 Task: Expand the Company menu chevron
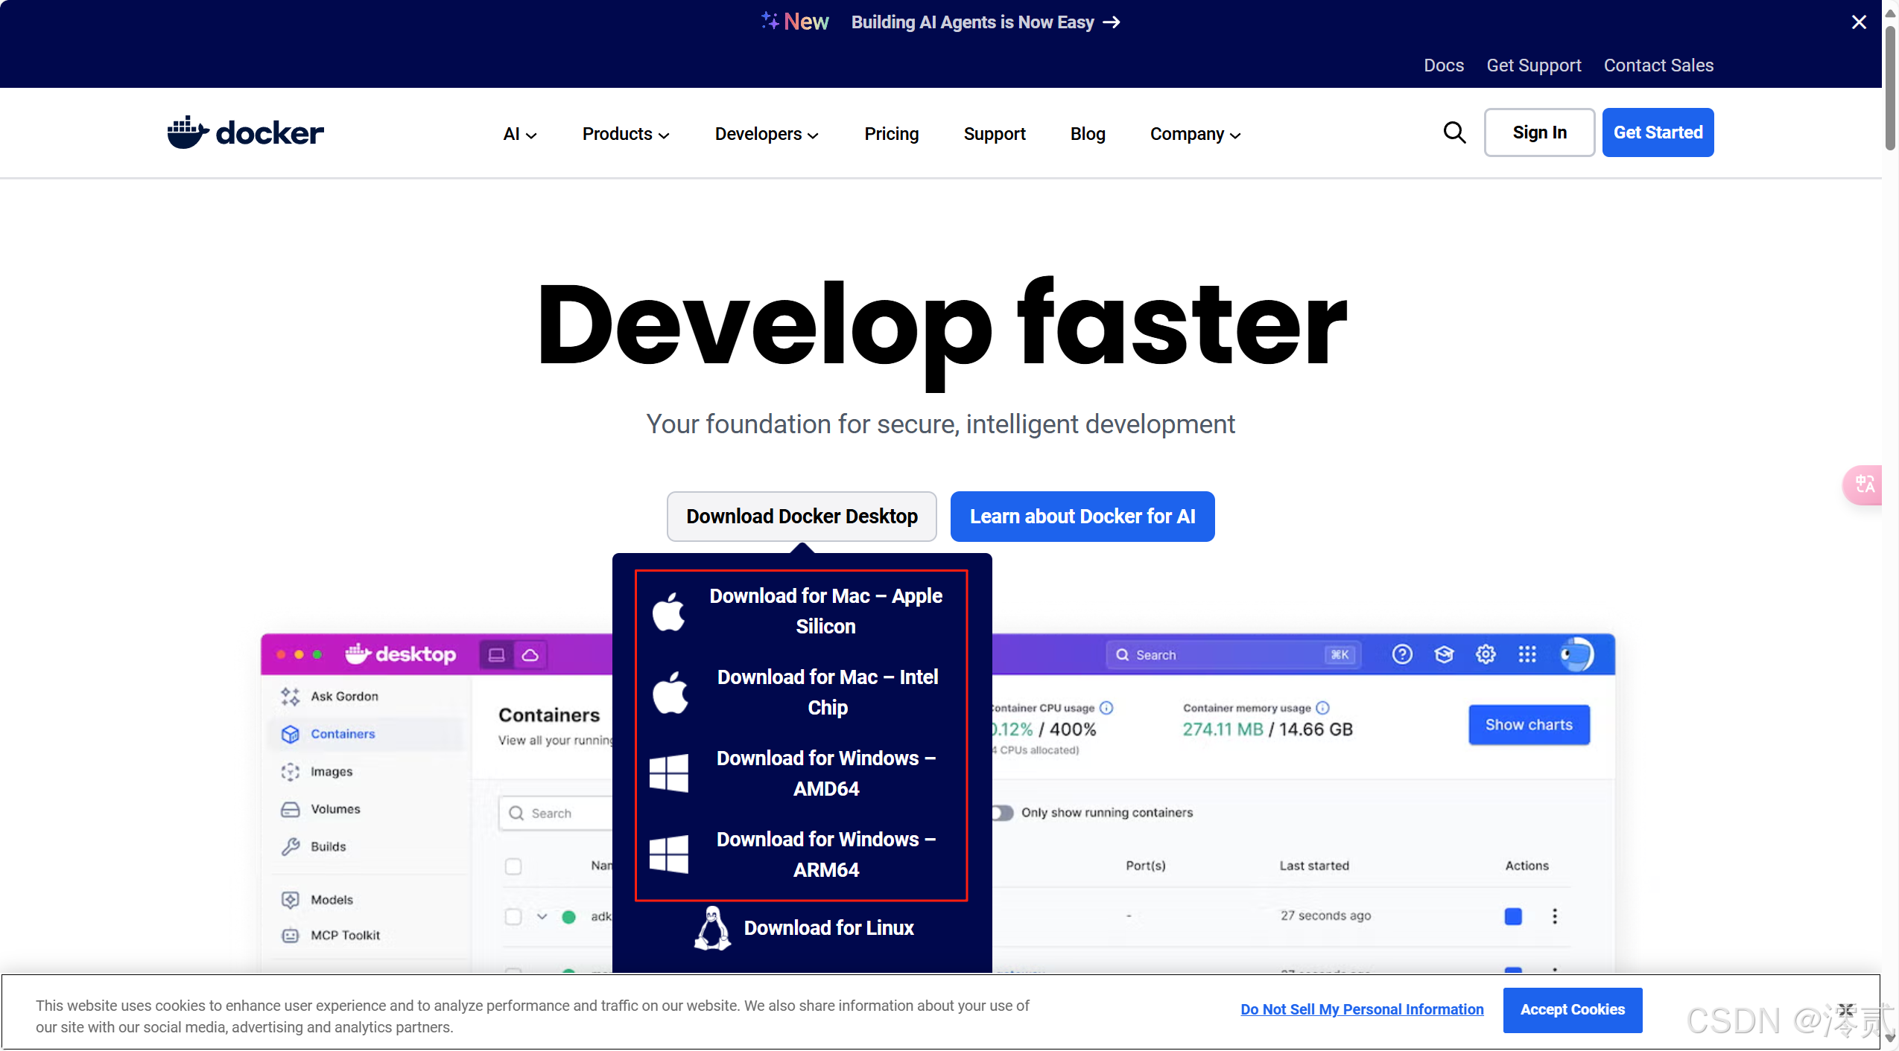point(1235,135)
